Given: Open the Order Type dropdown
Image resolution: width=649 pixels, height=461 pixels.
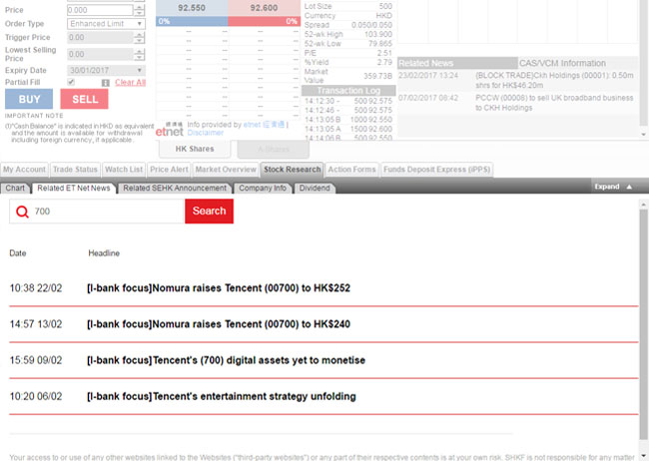Looking at the screenshot, I should point(106,24).
